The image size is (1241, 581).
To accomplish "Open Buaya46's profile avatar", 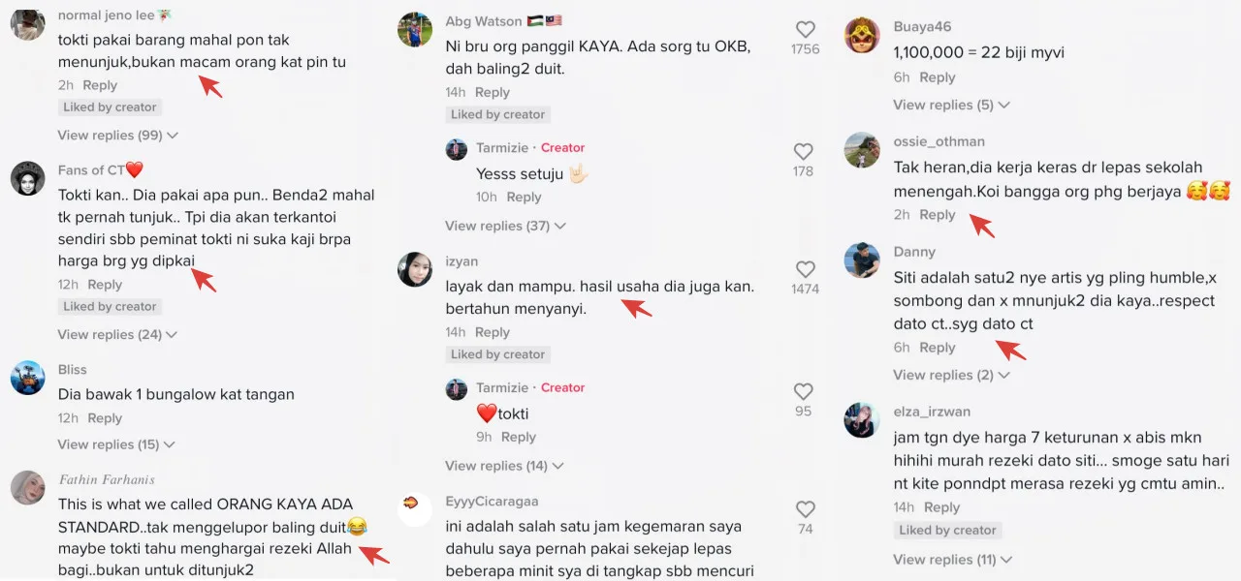I will (x=862, y=36).
